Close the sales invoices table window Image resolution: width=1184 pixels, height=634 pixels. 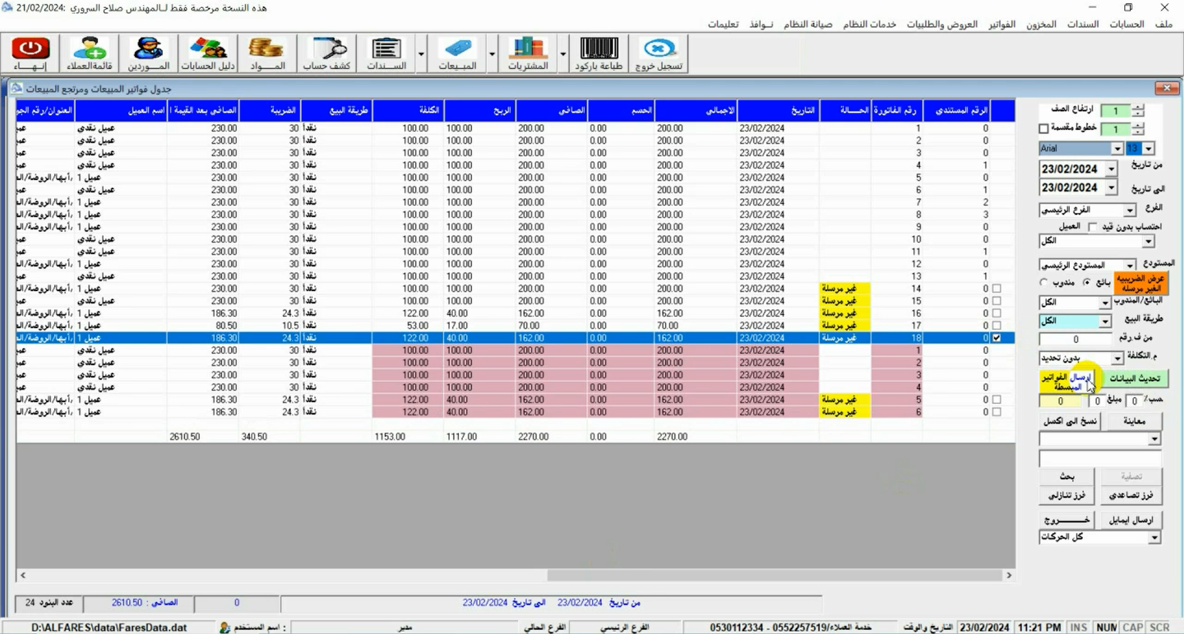tap(1167, 88)
